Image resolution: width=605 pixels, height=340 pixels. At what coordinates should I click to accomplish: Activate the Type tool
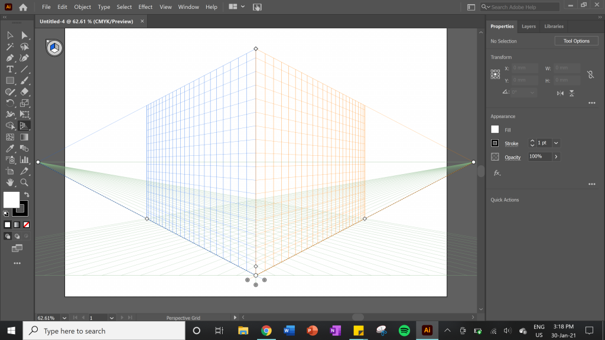[10, 70]
